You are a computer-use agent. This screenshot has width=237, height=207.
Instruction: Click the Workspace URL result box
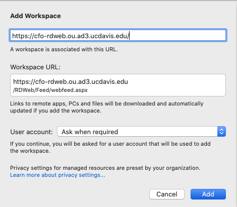pyautogui.click(x=118, y=85)
